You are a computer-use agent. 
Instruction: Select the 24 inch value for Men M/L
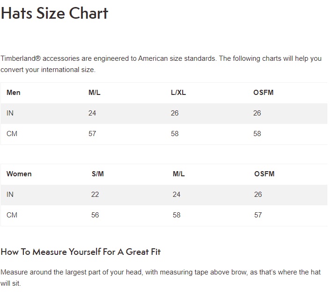tap(92, 113)
